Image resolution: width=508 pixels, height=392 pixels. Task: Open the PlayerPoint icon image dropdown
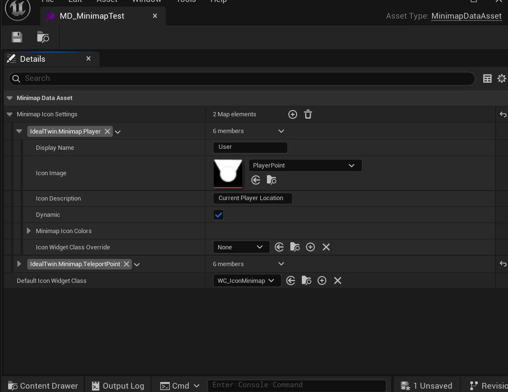tap(305, 166)
